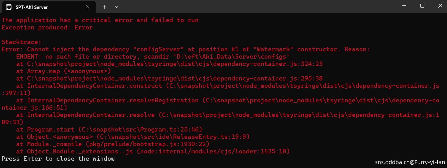Select the SPT-AKI Server tab title

pos(32,7)
